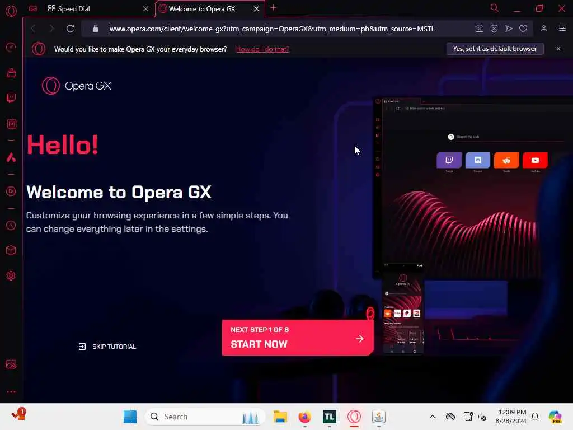The image size is (573, 430).
Task: Open Settings gear icon in sidebar
Action: pos(11,275)
